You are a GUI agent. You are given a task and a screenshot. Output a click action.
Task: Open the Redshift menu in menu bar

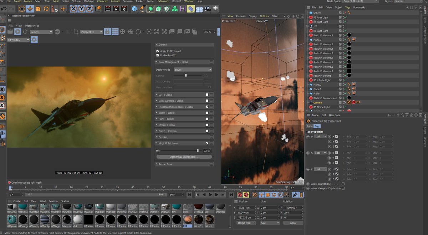(177, 1)
